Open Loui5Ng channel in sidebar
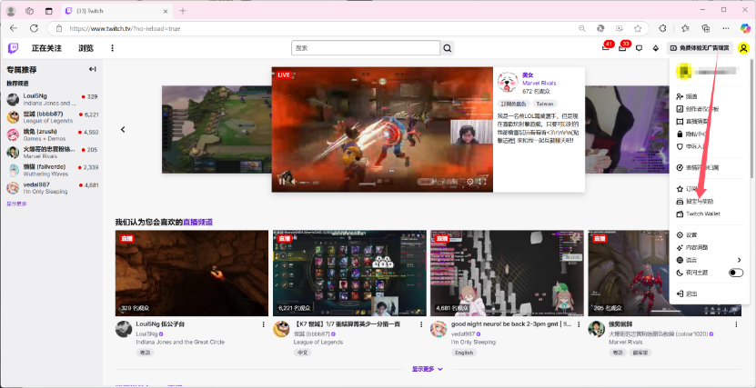This screenshot has height=388, width=756. (52, 100)
